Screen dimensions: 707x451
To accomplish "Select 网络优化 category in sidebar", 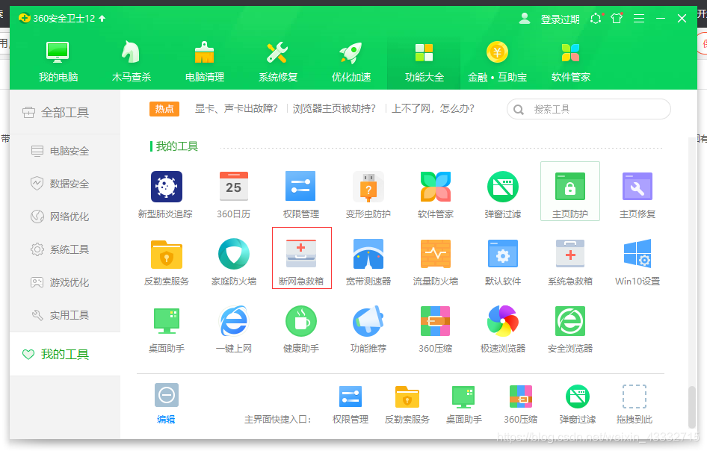I will click(x=65, y=217).
